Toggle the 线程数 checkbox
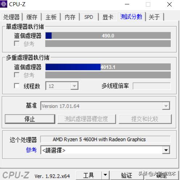 (x=17, y=86)
